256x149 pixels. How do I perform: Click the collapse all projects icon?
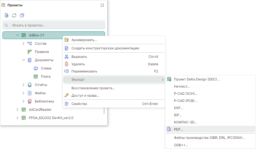22,15
